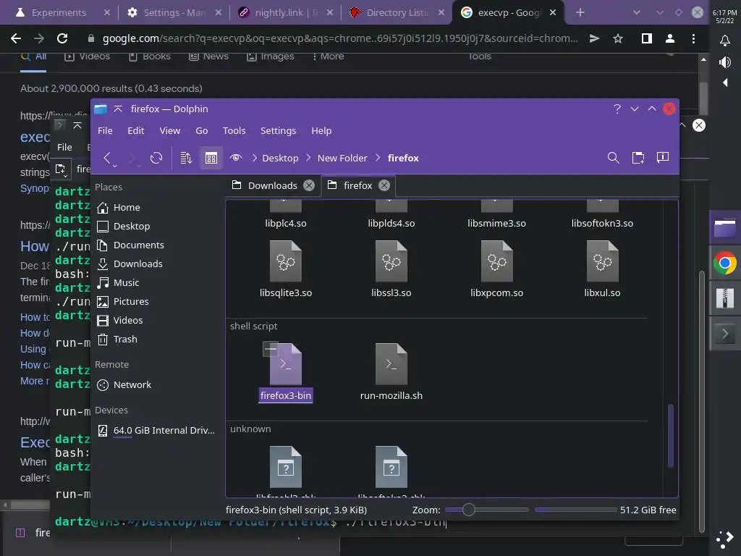Click the libplc4.so file name
Image resolution: width=741 pixels, height=556 pixels.
pos(285,224)
